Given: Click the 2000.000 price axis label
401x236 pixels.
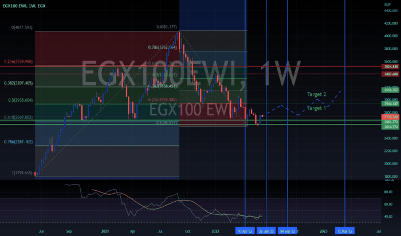Looking at the screenshot, I should 391,164.
